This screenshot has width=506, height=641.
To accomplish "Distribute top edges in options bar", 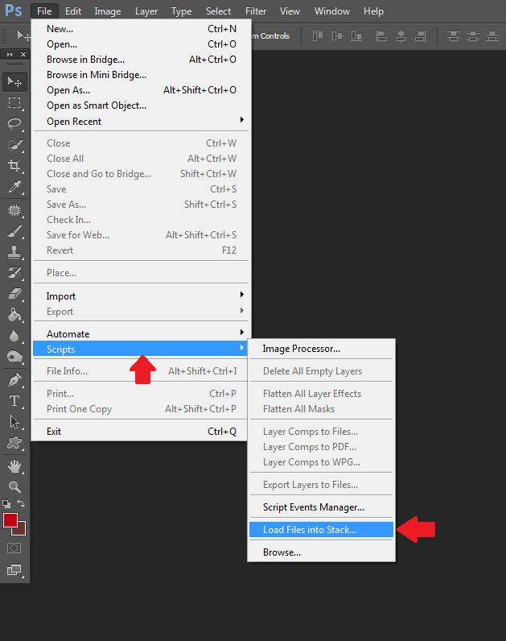I will click(x=454, y=36).
